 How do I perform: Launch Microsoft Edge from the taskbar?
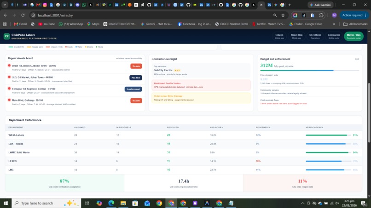pos(111,203)
